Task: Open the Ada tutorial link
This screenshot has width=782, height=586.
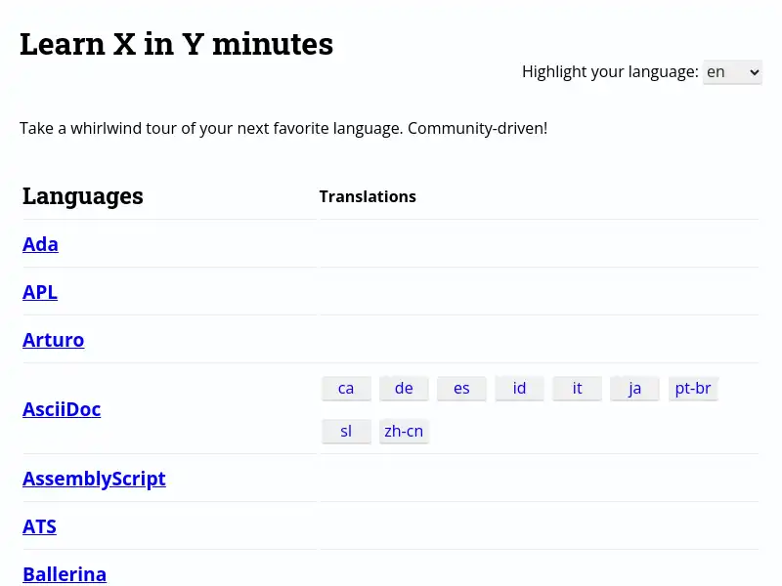Action: 40,244
